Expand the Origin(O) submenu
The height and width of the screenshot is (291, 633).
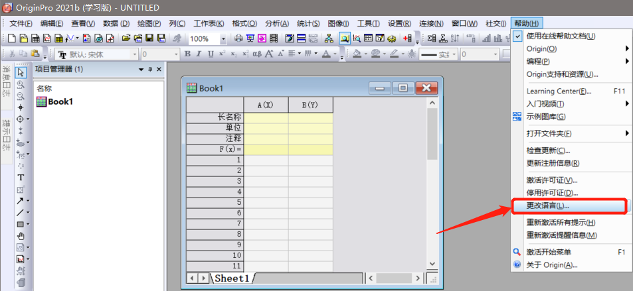571,49
